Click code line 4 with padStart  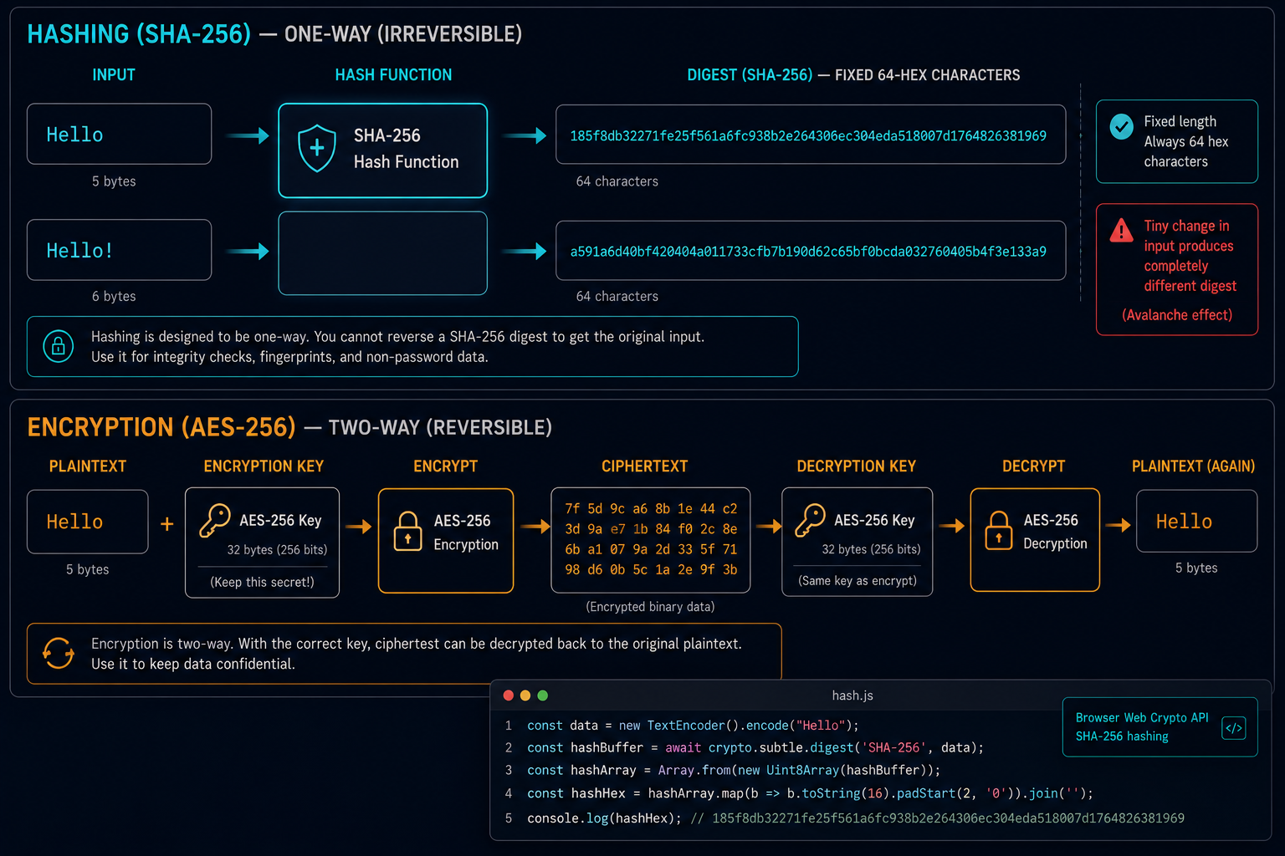coord(810,793)
